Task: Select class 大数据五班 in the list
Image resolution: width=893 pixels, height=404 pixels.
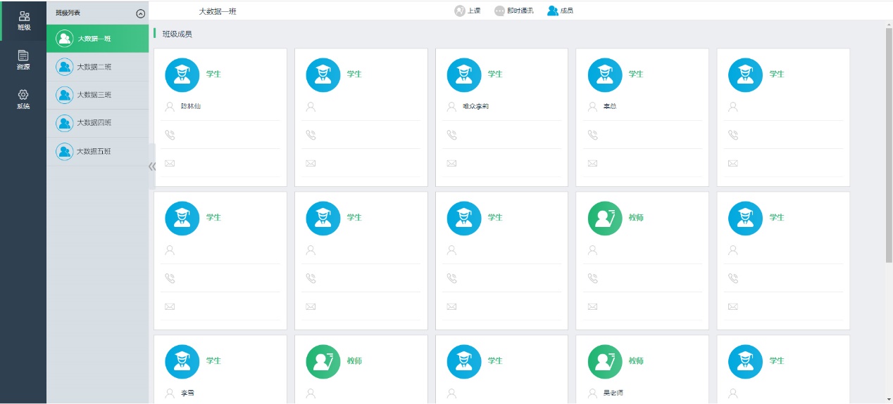Action: pyautogui.click(x=98, y=151)
